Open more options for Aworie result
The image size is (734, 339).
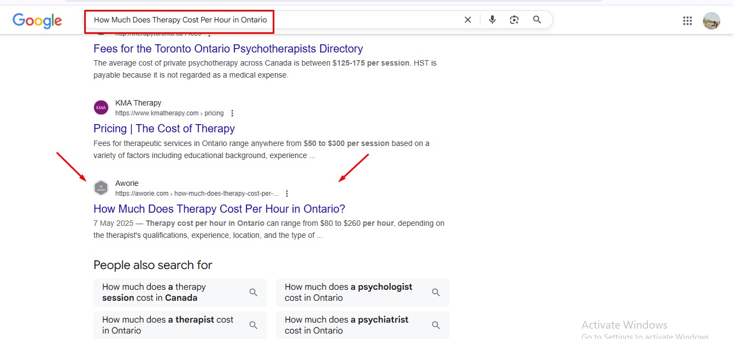(x=287, y=194)
